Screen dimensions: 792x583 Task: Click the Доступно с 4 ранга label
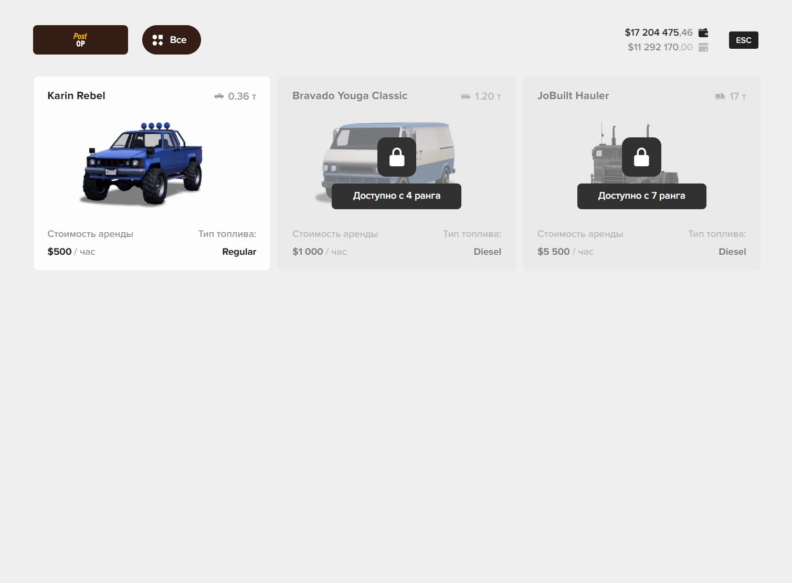[396, 196]
